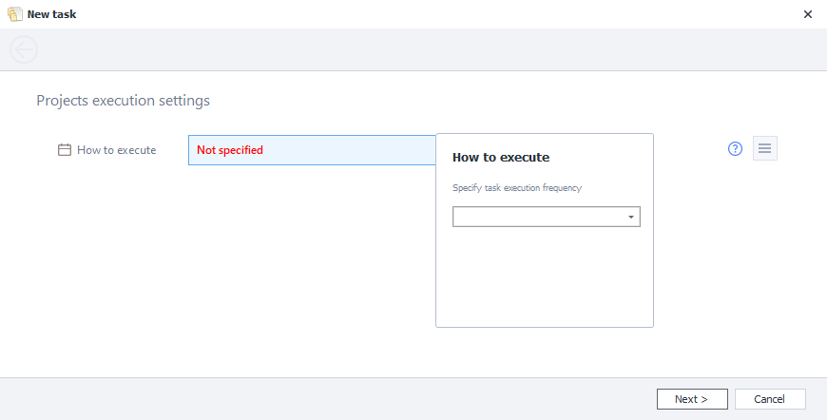827x420 pixels.
Task: Click the calendar icon beside How to execute
Action: pos(65,150)
